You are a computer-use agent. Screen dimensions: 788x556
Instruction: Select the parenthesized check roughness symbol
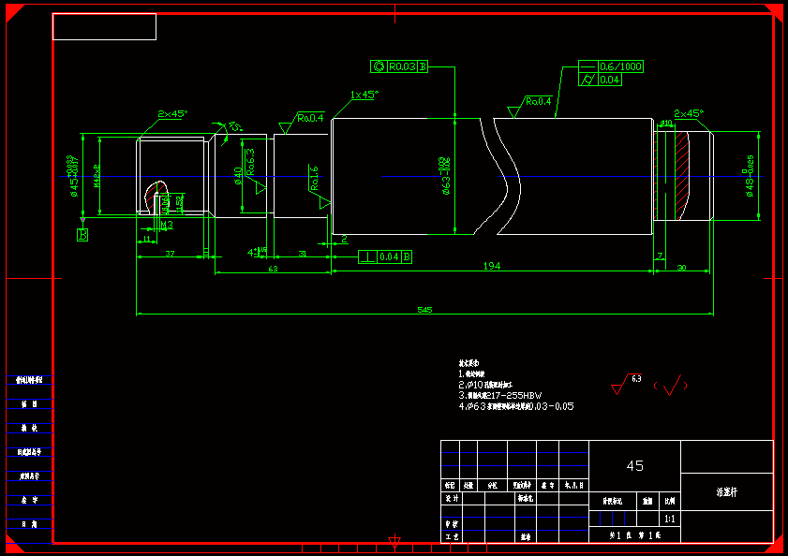[x=670, y=386]
